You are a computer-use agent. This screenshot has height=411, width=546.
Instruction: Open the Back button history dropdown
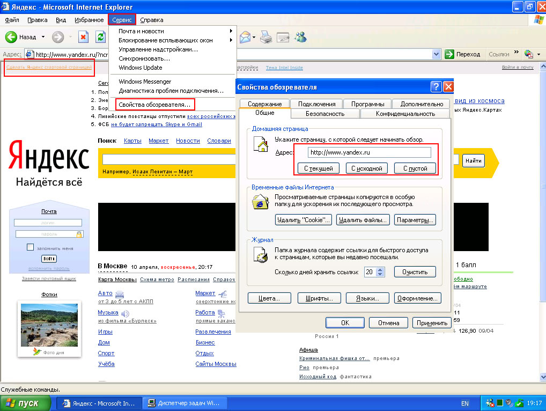[43, 37]
